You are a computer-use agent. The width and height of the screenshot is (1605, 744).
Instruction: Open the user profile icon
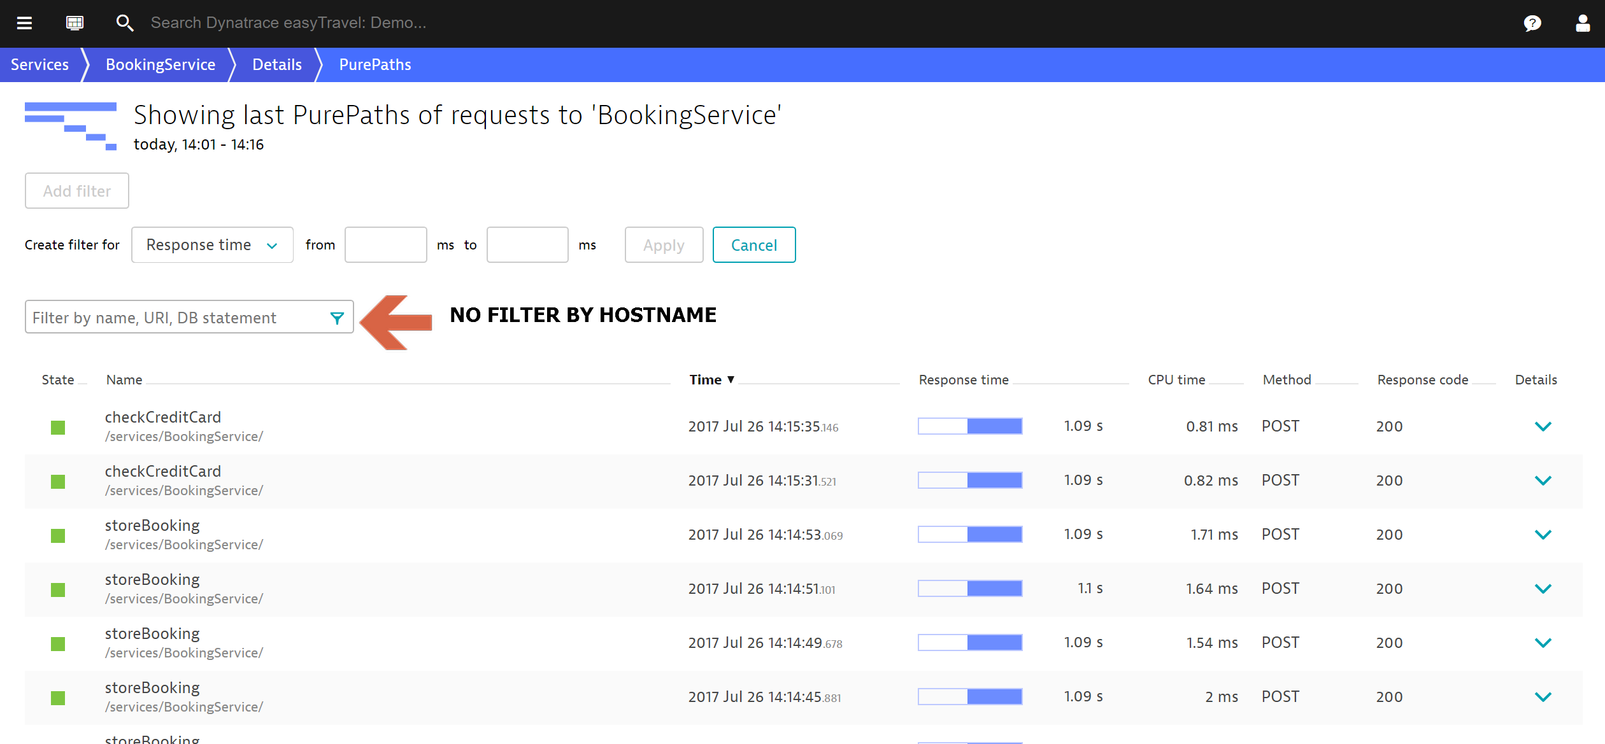pos(1582,24)
